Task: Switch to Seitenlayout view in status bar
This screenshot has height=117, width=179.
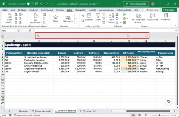Action: [x=140, y=115]
